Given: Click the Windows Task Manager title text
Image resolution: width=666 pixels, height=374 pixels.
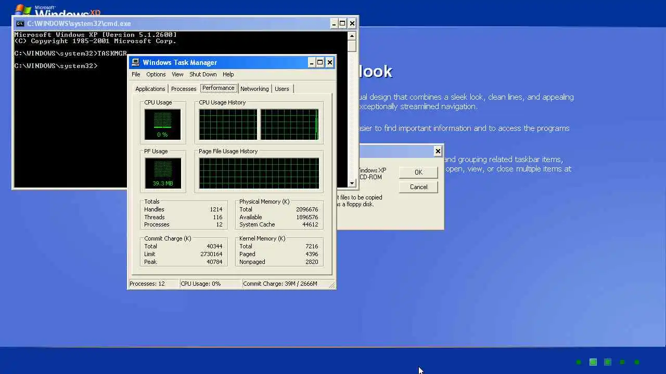Looking at the screenshot, I should (180, 62).
